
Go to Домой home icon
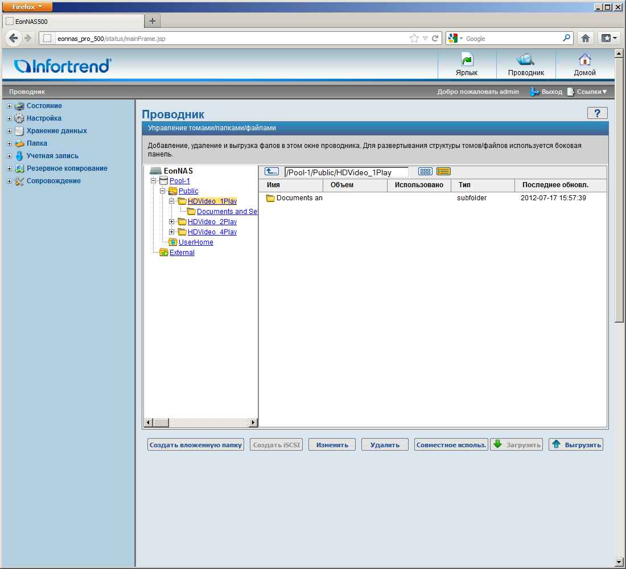click(584, 64)
